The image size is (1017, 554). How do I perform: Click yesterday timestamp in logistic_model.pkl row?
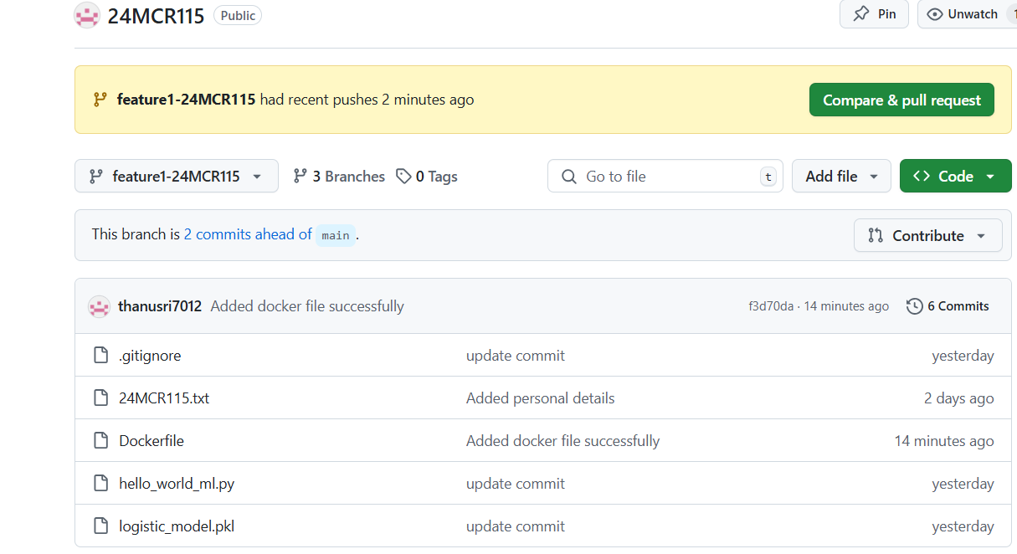point(963,526)
